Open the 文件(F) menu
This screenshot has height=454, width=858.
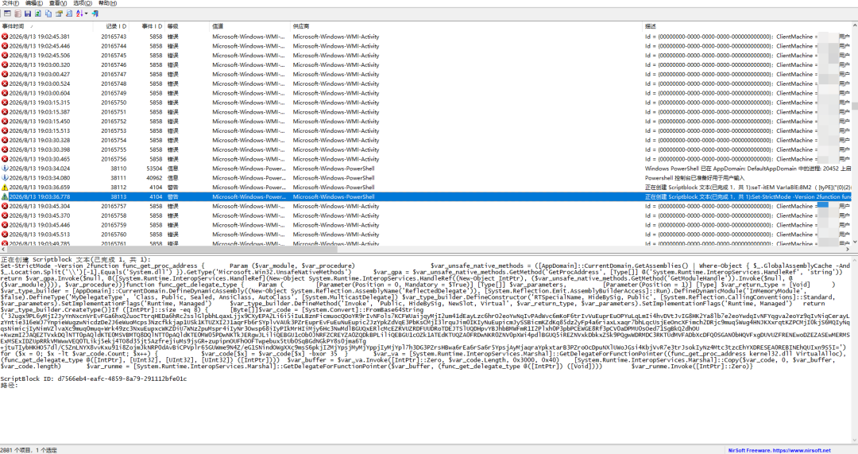pyautogui.click(x=10, y=3)
